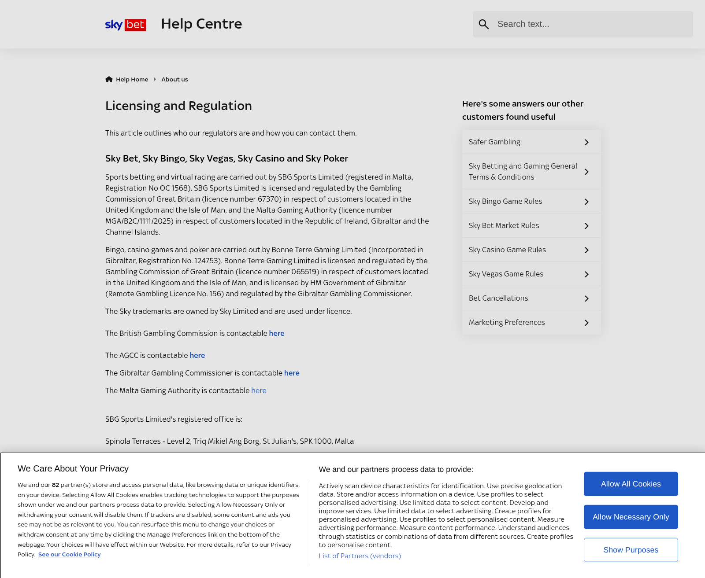Click the Licensing and Regulation heading
Image resolution: width=705 pixels, height=578 pixels.
click(x=178, y=106)
